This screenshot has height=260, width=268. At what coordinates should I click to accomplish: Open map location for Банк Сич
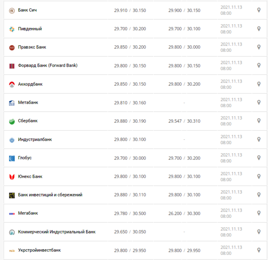pos(259,10)
